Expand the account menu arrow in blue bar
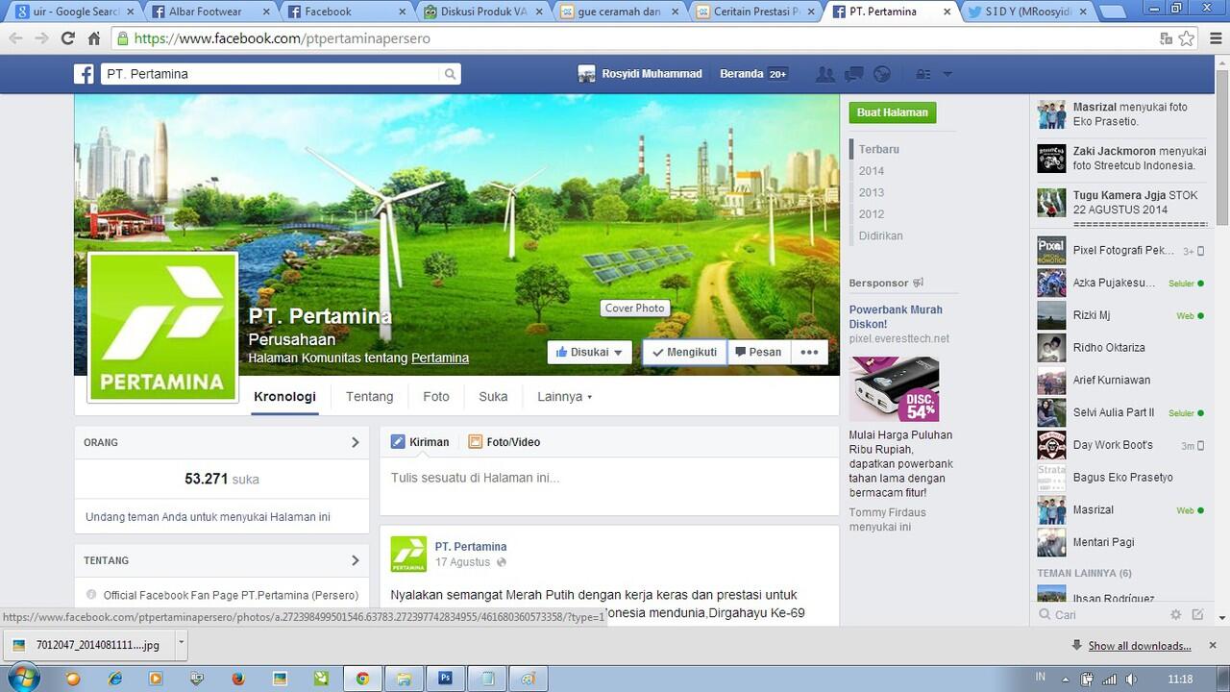The width and height of the screenshot is (1230, 692). [x=947, y=74]
